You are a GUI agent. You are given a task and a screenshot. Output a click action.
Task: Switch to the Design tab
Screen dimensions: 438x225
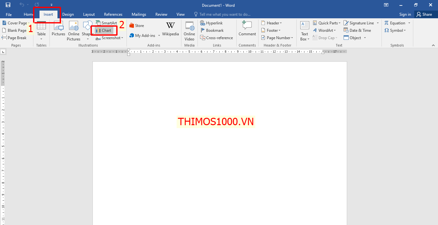tap(68, 14)
